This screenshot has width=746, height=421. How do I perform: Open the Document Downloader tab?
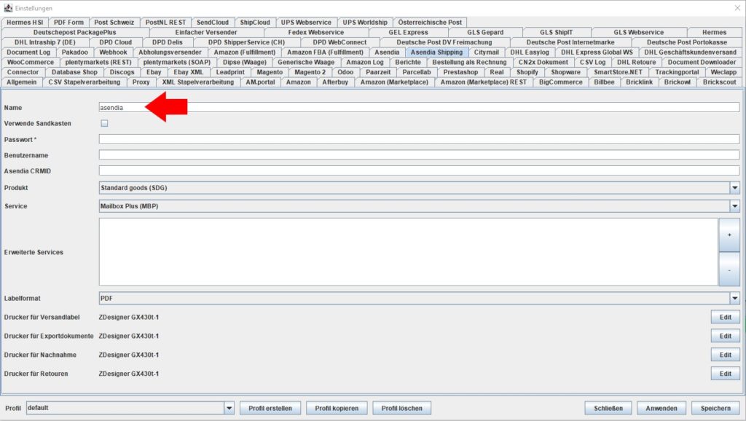[x=702, y=63]
